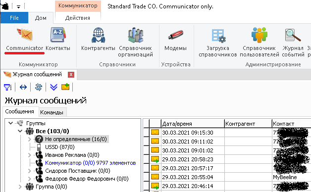This screenshot has width=311, height=192.
Task: Select Коммуникатор (0/0) 9797 элементов
Action: tap(91, 163)
